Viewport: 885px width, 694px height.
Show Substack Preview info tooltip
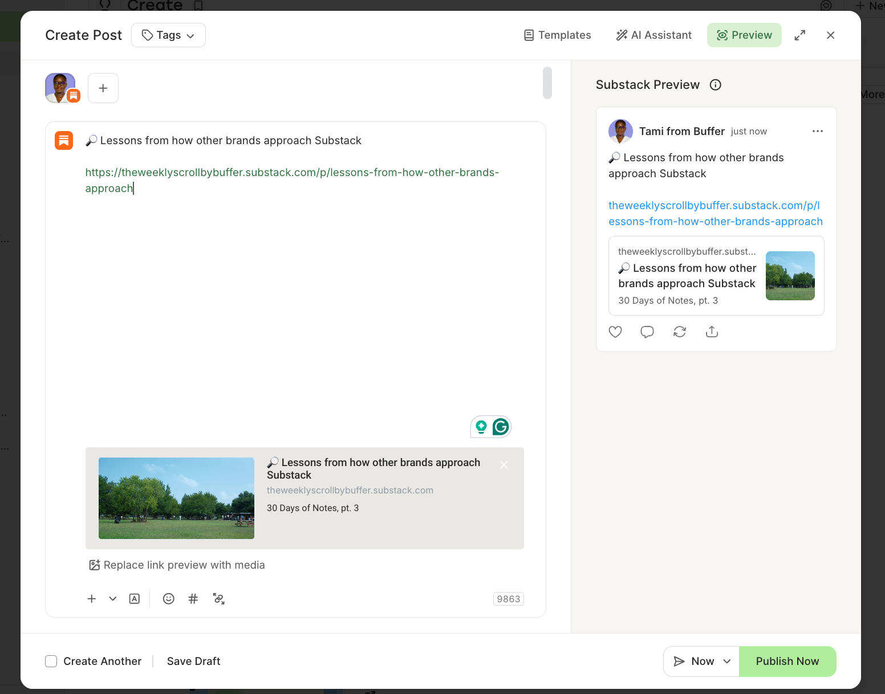[x=716, y=85]
